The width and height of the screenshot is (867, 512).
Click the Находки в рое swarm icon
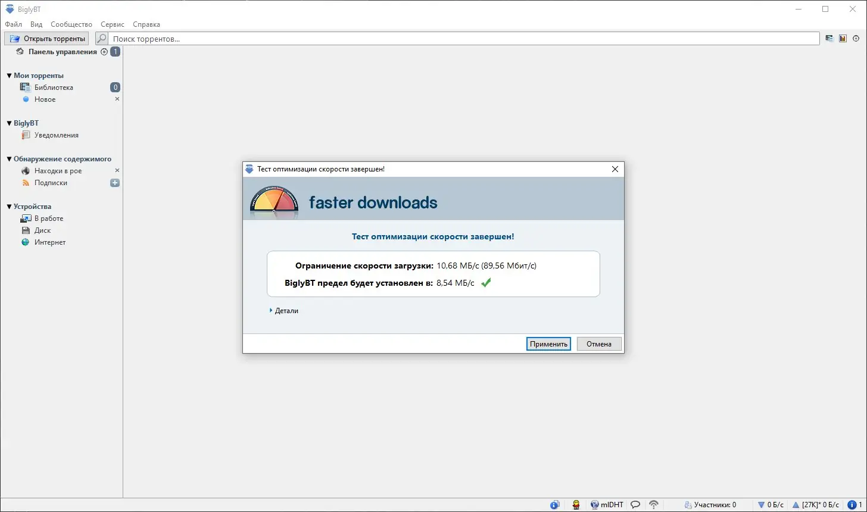click(26, 171)
